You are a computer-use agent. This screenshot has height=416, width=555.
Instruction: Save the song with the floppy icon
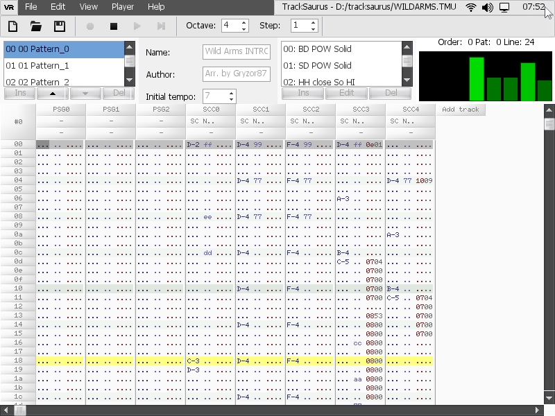point(60,26)
